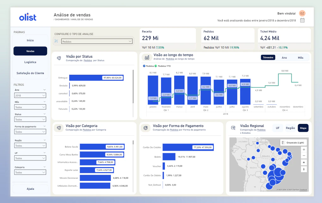This screenshot has width=322, height=203.
Task: Open the Região filter dropdown
Action: (x=30, y=146)
